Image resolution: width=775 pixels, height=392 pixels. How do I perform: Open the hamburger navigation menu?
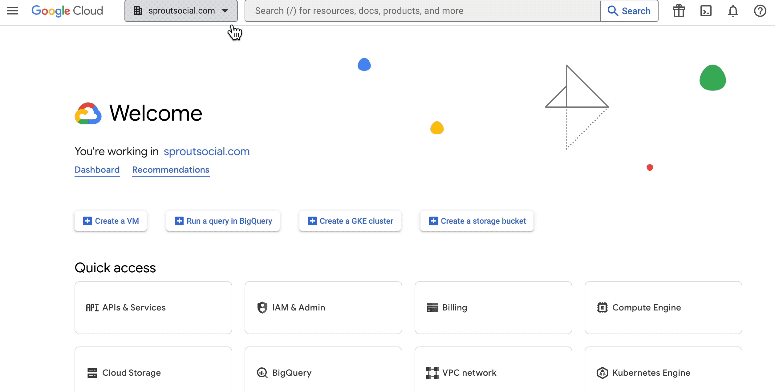(x=12, y=11)
